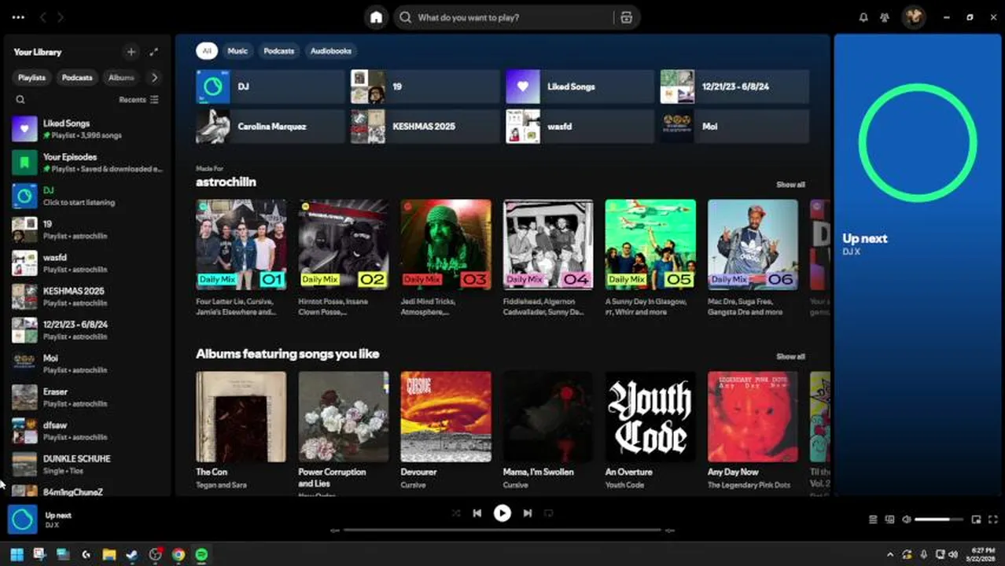The image size is (1005, 566).
Task: Open Daily Mix 06 cover
Action: [x=753, y=244]
